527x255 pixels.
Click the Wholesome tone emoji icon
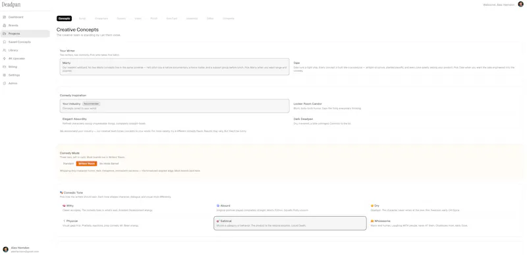372,221
